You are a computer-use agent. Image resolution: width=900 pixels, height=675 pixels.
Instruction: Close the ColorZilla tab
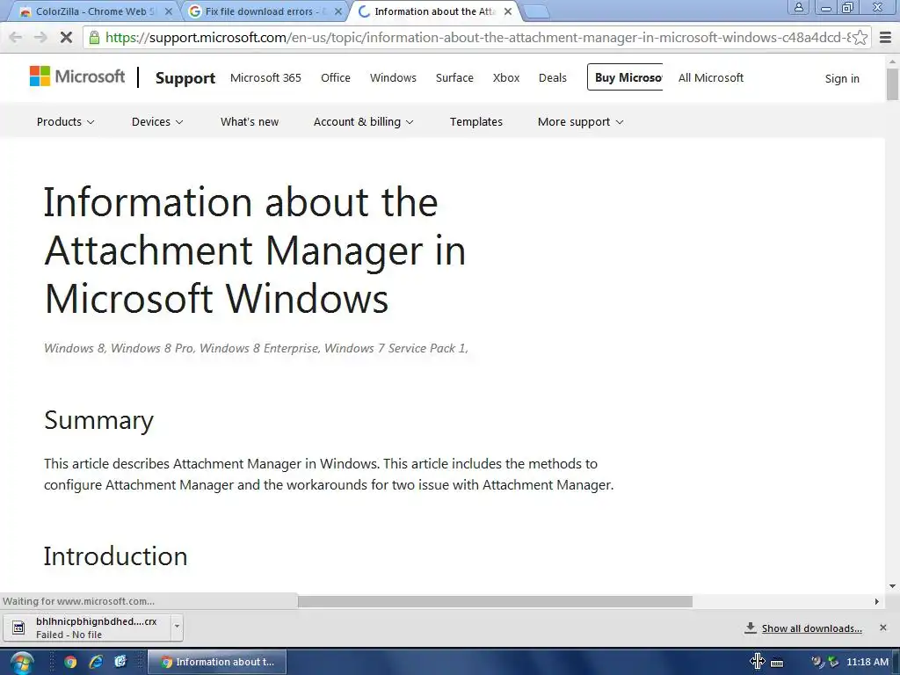(x=168, y=11)
